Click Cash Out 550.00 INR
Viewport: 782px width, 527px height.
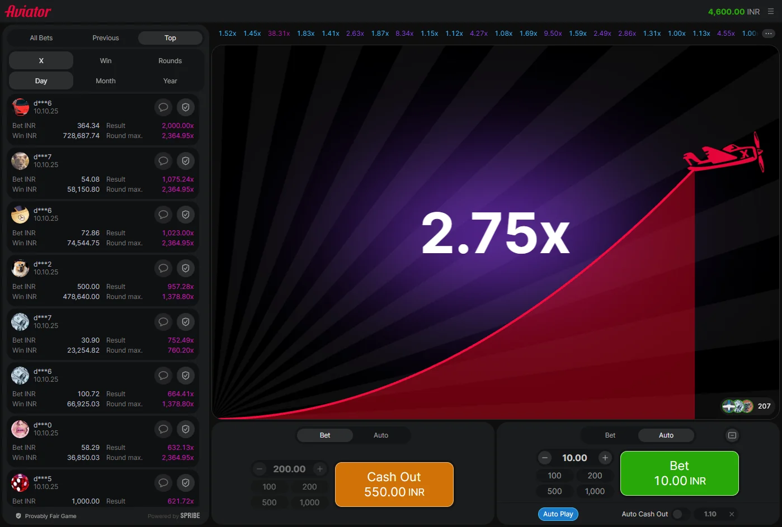tap(394, 484)
